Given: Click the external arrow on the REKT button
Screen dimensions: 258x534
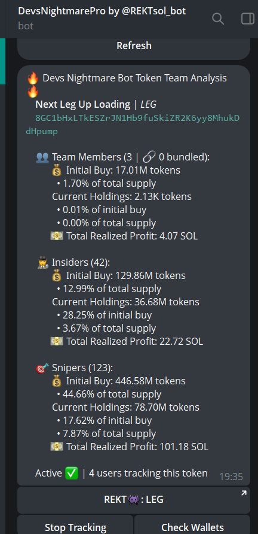Looking at the screenshot, I should click(244, 493).
